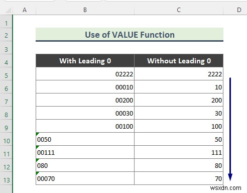Select the result cell showing 50
The height and width of the screenshot is (193, 247).
tap(179, 139)
